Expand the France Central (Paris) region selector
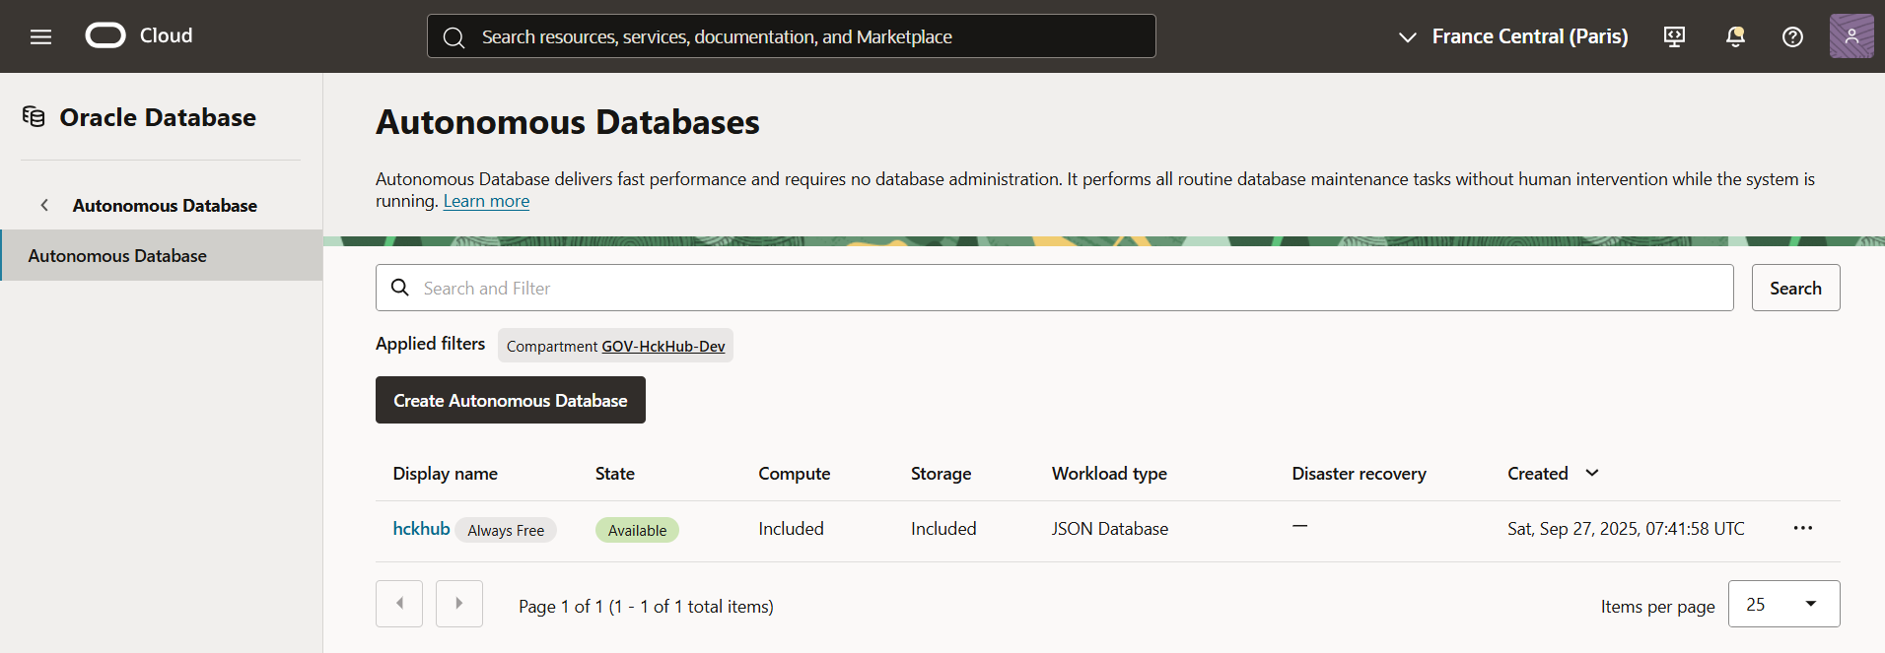Screen dimensions: 1885x653 pos(1512,36)
